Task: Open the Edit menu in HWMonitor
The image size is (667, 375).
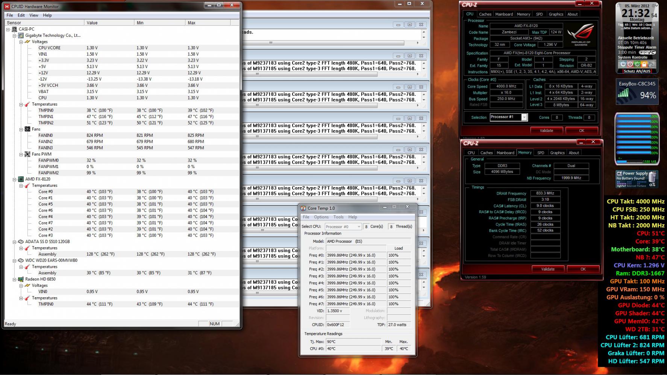Action: click(x=21, y=15)
